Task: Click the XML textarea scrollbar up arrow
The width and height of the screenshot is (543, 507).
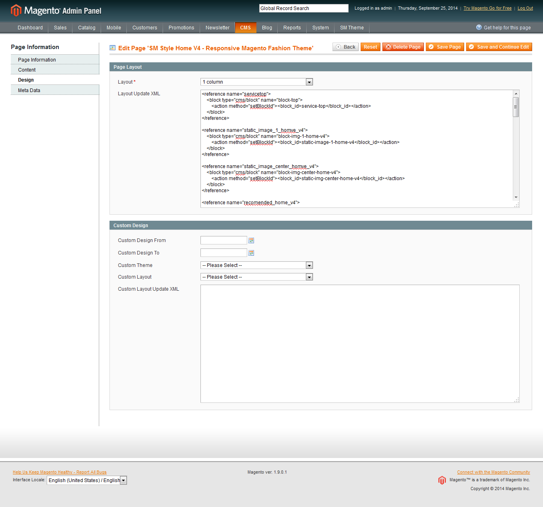Action: [x=516, y=94]
